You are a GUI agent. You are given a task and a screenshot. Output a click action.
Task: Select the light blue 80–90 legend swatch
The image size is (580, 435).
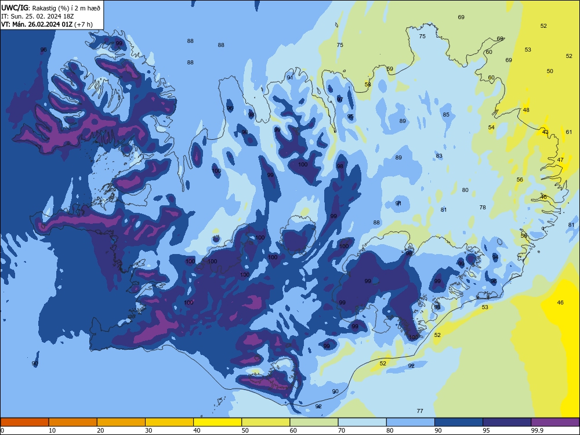pyautogui.click(x=411, y=422)
